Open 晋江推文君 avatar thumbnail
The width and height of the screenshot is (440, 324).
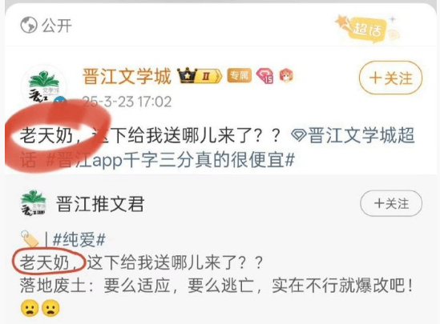pyautogui.click(x=34, y=203)
